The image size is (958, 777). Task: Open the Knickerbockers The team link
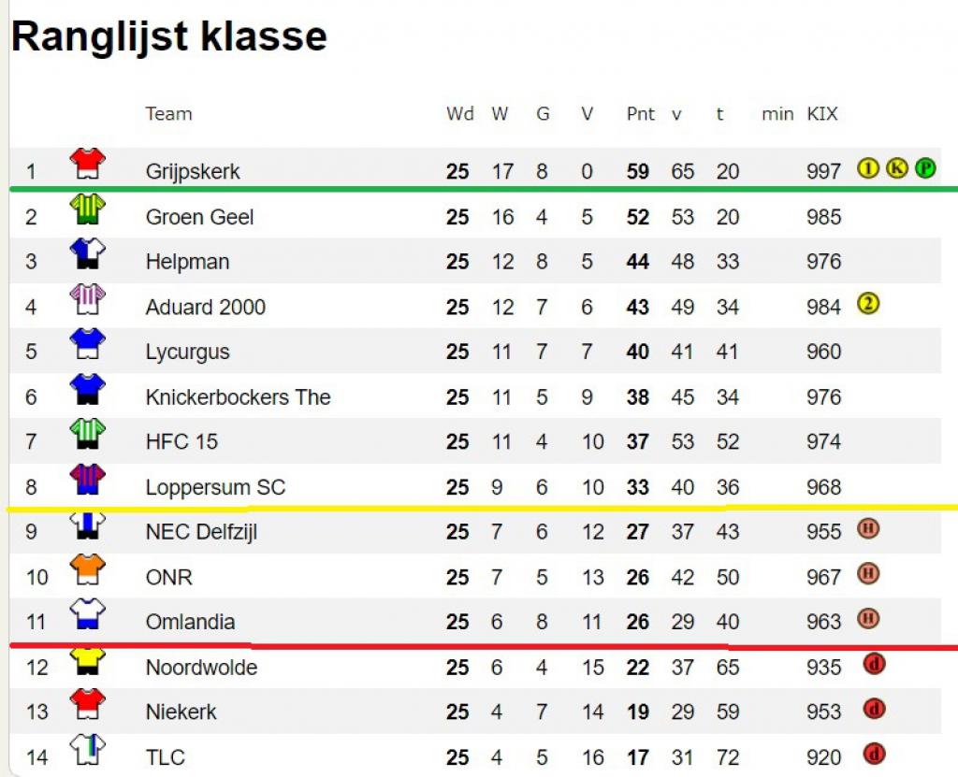(x=238, y=397)
